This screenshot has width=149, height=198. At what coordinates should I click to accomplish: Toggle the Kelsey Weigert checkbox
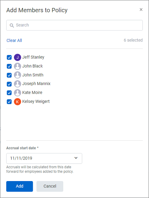pyautogui.click(x=9, y=101)
